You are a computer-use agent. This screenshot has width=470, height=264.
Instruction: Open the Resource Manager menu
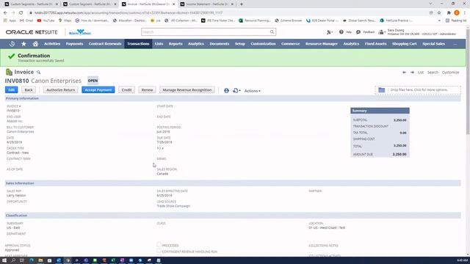(x=322, y=44)
